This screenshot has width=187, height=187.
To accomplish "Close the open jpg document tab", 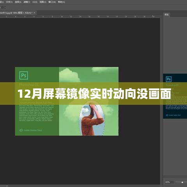I will [x=34, y=13].
